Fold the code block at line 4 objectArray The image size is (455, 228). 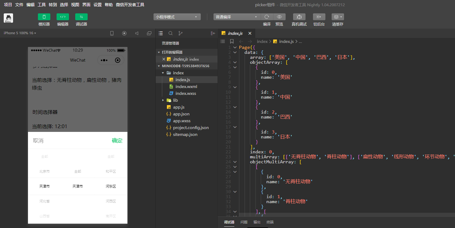pyautogui.click(x=235, y=62)
